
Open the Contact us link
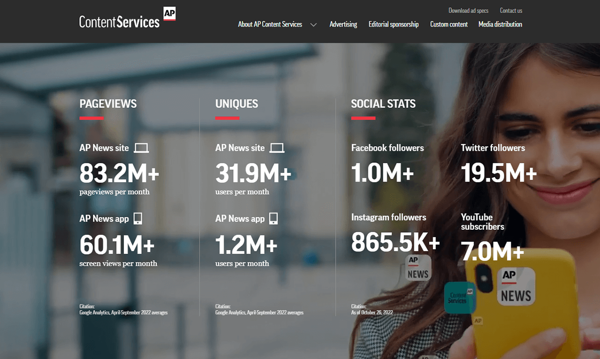pos(511,10)
